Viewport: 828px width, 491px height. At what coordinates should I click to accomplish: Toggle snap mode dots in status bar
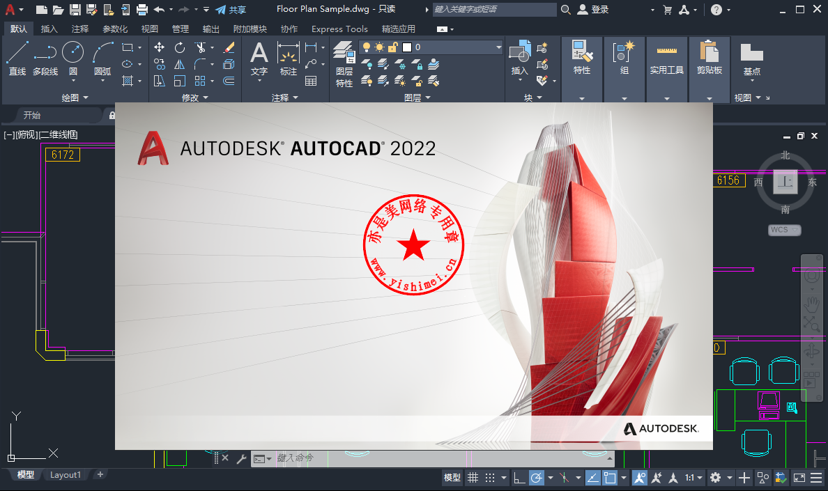(x=490, y=478)
